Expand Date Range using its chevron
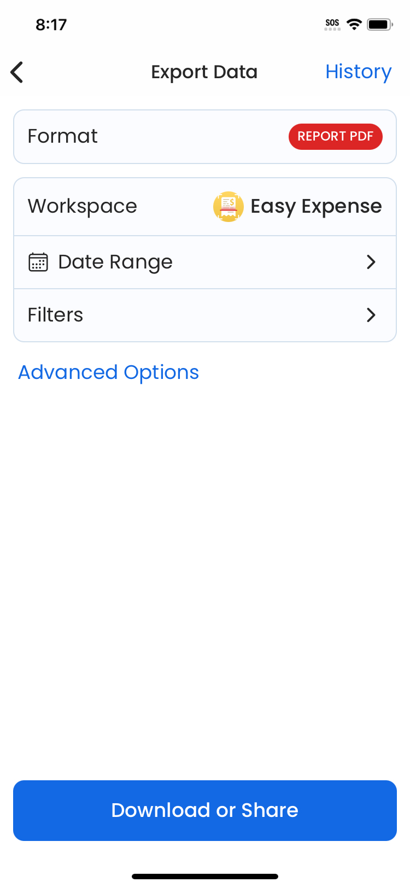Screen dimensions: 410x888 click(x=371, y=262)
